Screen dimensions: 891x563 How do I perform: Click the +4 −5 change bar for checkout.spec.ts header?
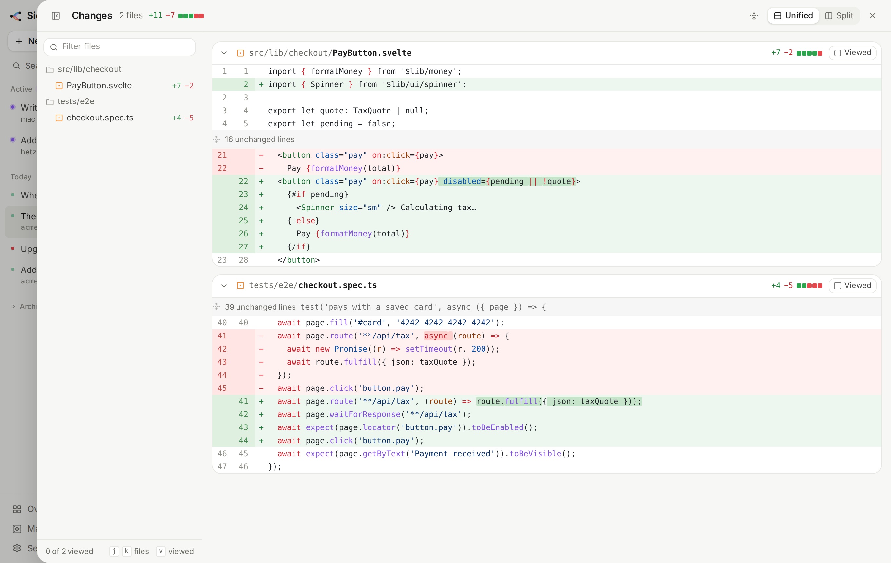click(x=809, y=286)
